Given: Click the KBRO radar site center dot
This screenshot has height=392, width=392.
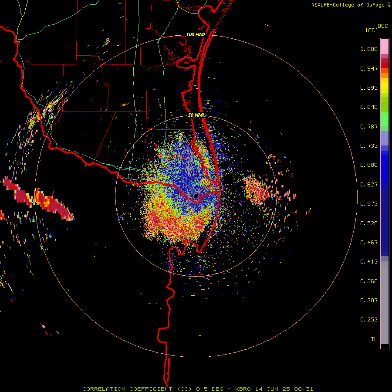Looking at the screenshot, I should click(x=196, y=196).
